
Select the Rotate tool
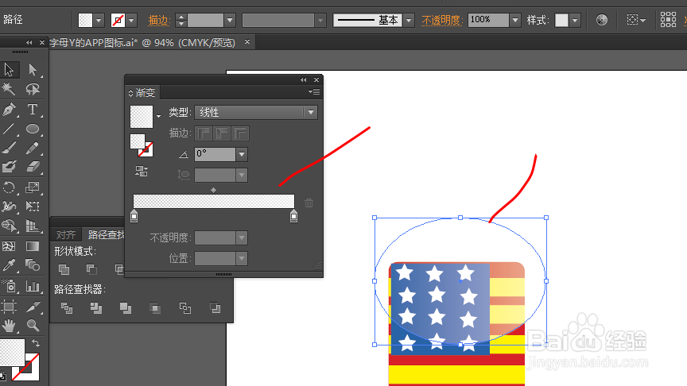9,187
